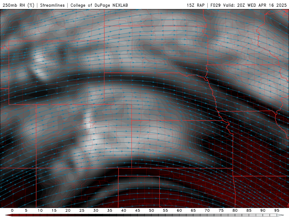Viewport: 289px width, 217px height.
Task: Select the colorbar label "90"
Action: click(263, 210)
